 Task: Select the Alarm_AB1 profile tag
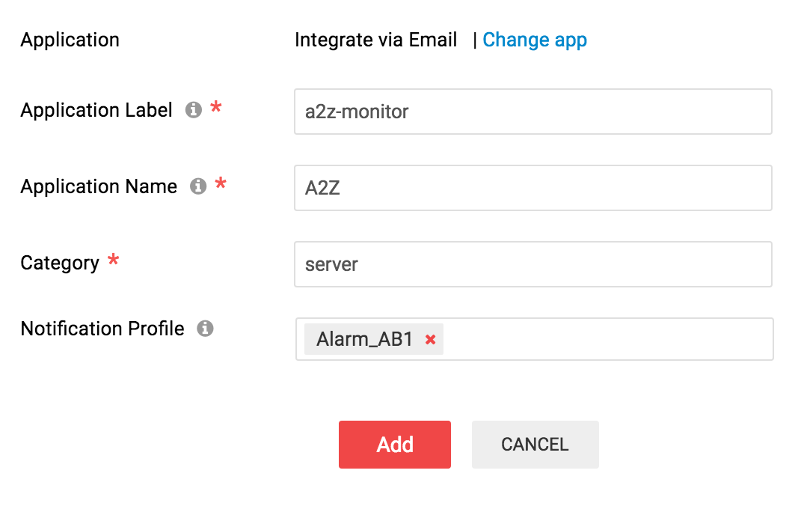pos(364,339)
